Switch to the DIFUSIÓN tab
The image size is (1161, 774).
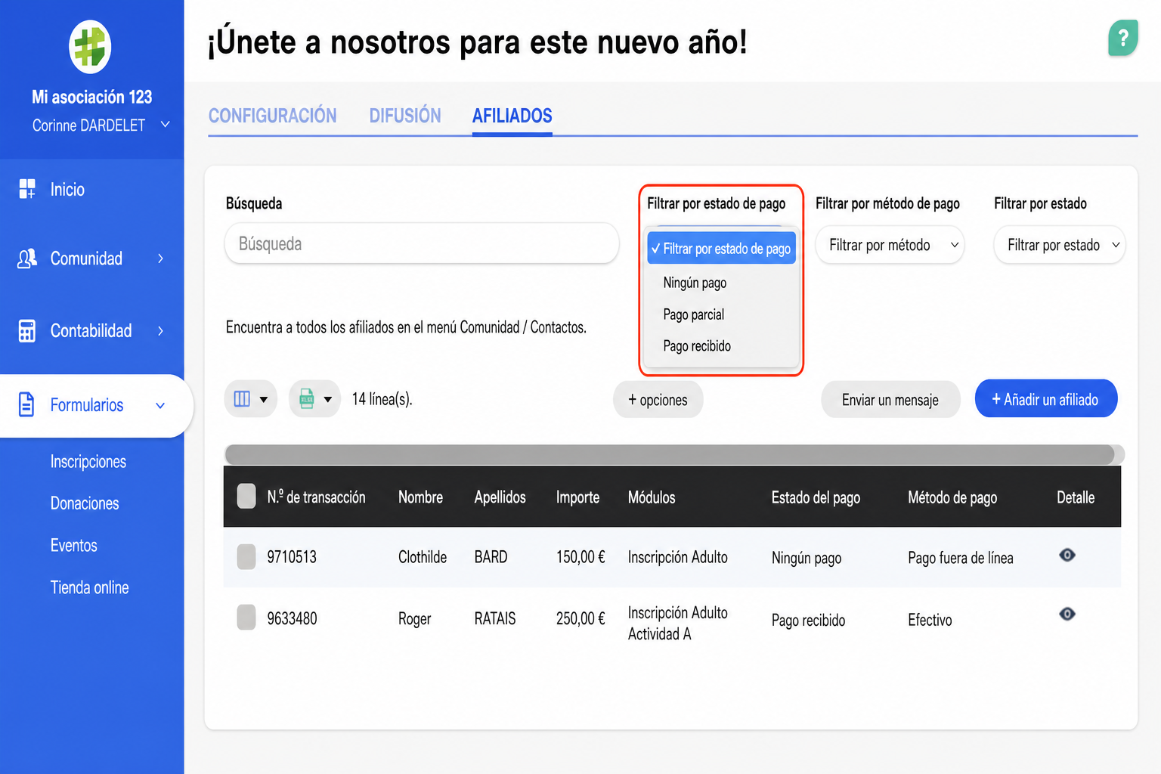pyautogui.click(x=405, y=116)
